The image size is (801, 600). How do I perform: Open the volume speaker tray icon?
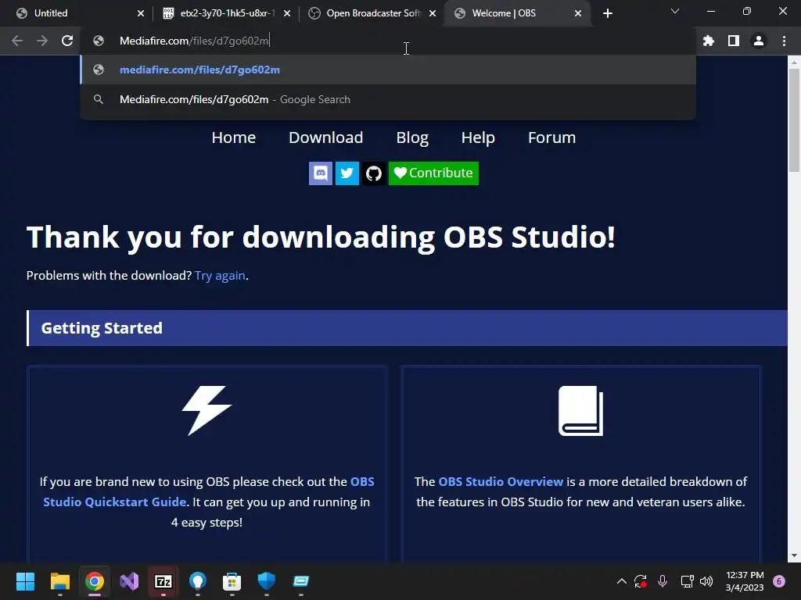click(x=706, y=581)
